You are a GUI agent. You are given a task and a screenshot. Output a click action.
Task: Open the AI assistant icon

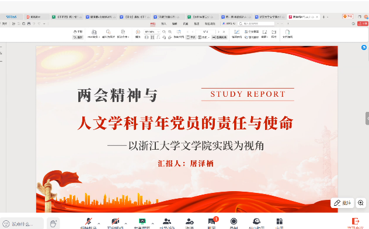coord(256,221)
